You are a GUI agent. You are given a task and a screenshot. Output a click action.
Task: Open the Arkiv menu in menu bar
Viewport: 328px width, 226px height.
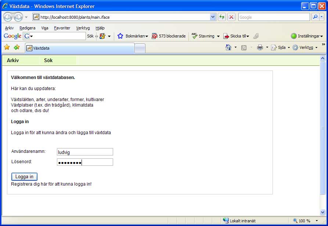9,28
